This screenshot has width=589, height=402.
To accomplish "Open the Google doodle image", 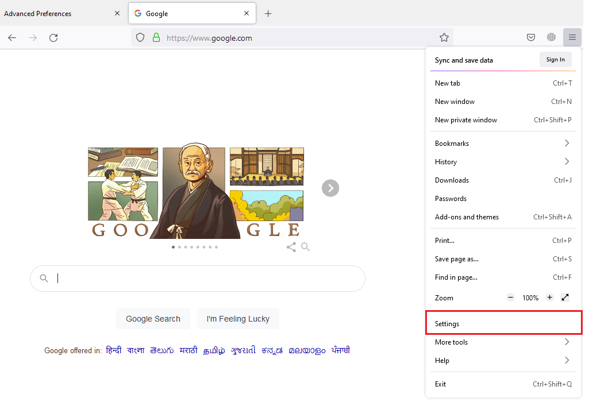I will pos(196,190).
